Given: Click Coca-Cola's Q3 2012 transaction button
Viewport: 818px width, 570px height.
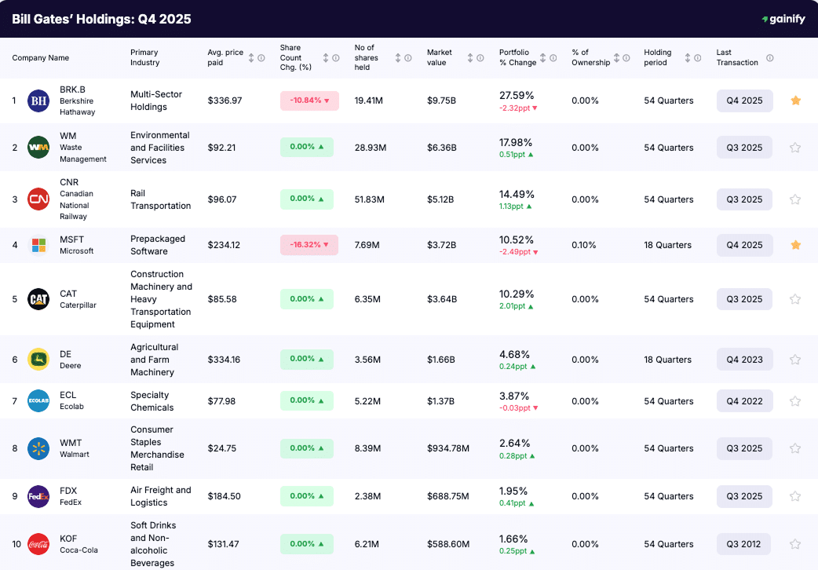Looking at the screenshot, I should pyautogui.click(x=744, y=544).
